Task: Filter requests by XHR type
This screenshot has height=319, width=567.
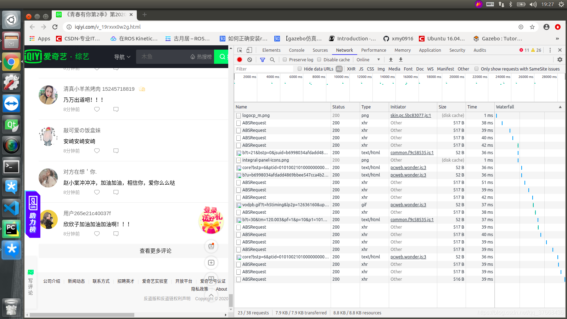Action: 351,69
